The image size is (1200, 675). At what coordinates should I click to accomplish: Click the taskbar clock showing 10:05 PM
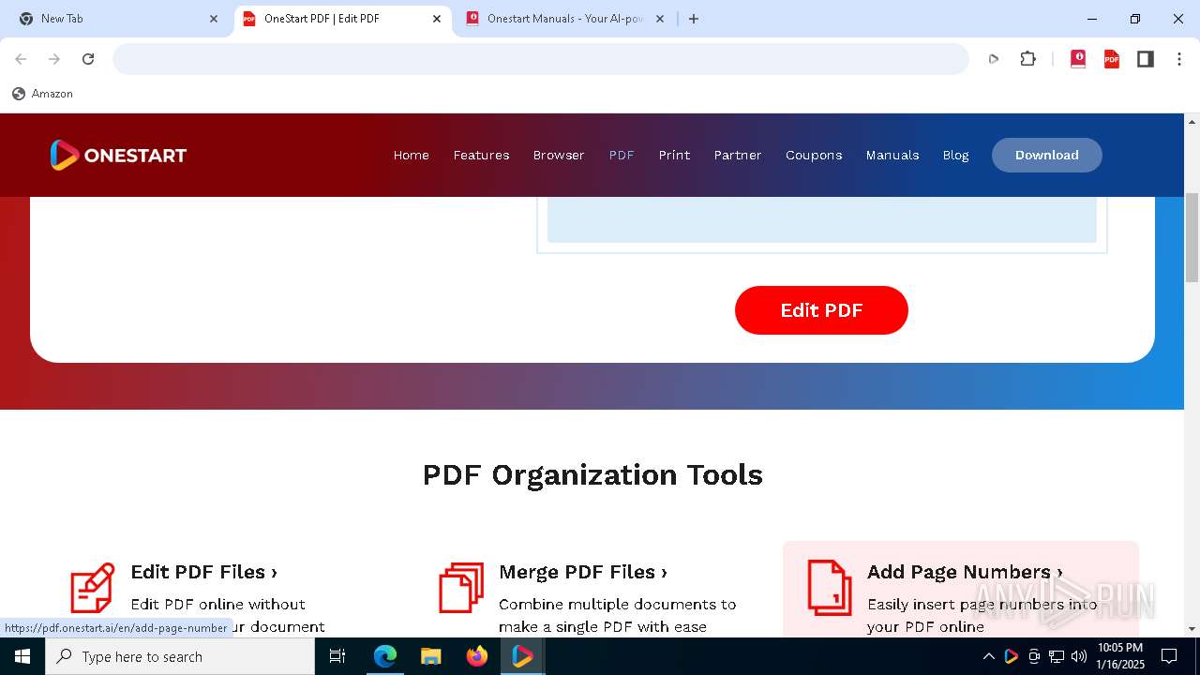1120,656
